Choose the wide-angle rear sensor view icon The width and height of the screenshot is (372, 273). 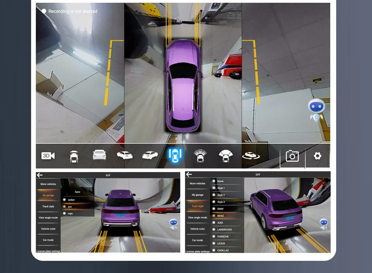[x=226, y=156]
